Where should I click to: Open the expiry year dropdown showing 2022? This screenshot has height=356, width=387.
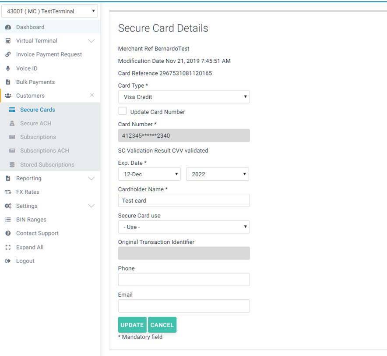pos(217,174)
